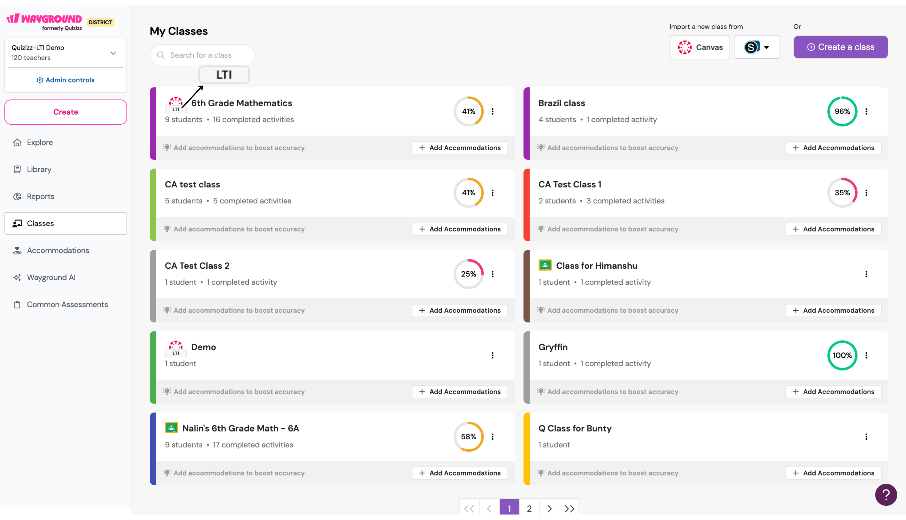Viewport: 906px width, 520px height.
Task: Open the three-dot menu for Brazil class
Action: pyautogui.click(x=866, y=112)
